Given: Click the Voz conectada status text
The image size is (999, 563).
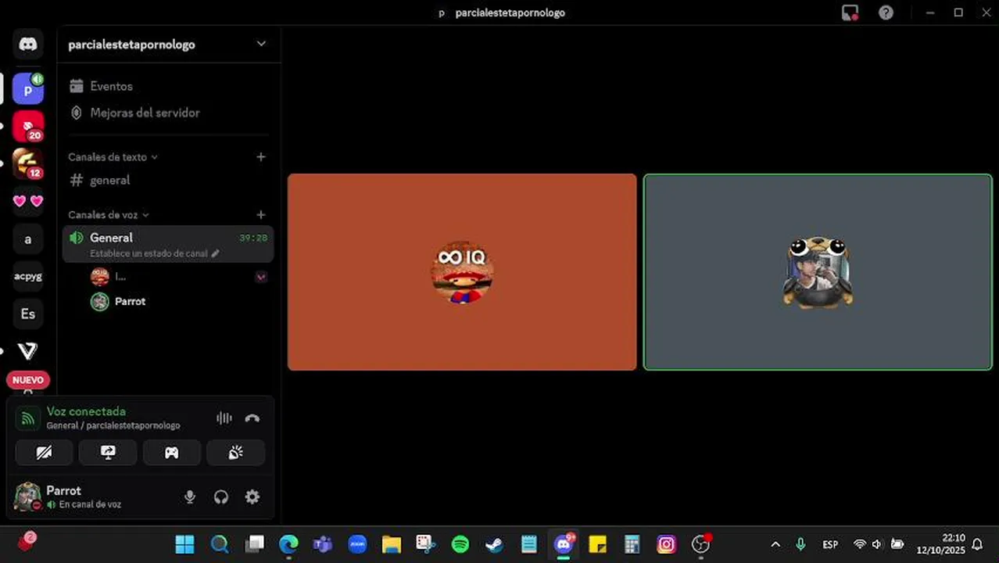Looking at the screenshot, I should [86, 411].
